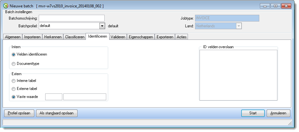
Task: Switch to the Algemeen tab
Action: coord(13,37)
